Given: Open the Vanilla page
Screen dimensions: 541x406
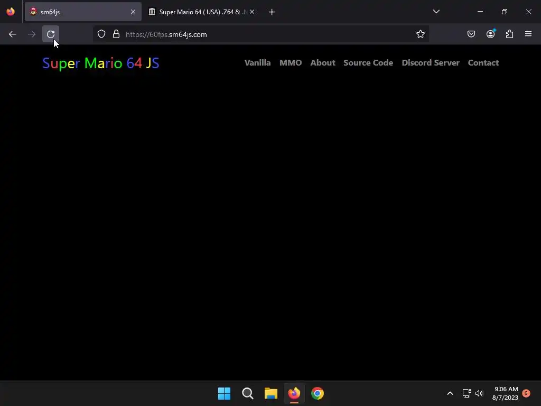Looking at the screenshot, I should pos(258,63).
